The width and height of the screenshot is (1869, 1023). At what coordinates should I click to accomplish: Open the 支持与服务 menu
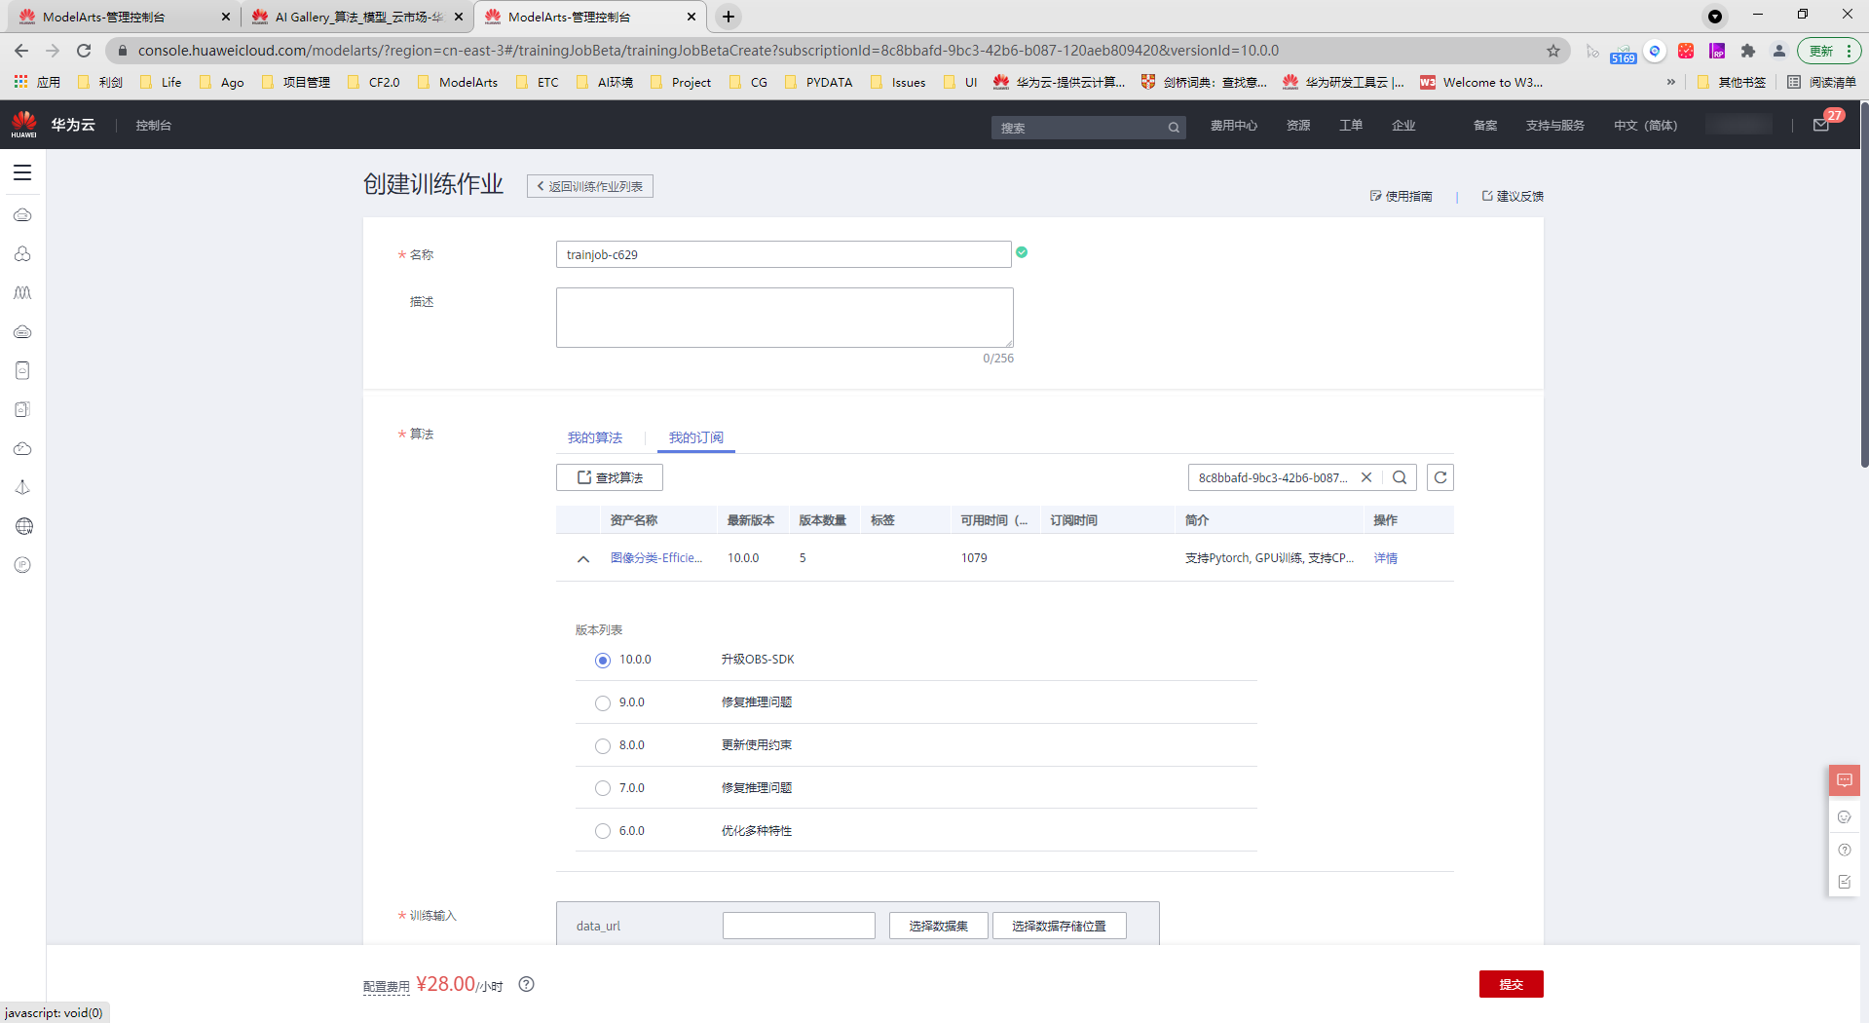coord(1555,126)
